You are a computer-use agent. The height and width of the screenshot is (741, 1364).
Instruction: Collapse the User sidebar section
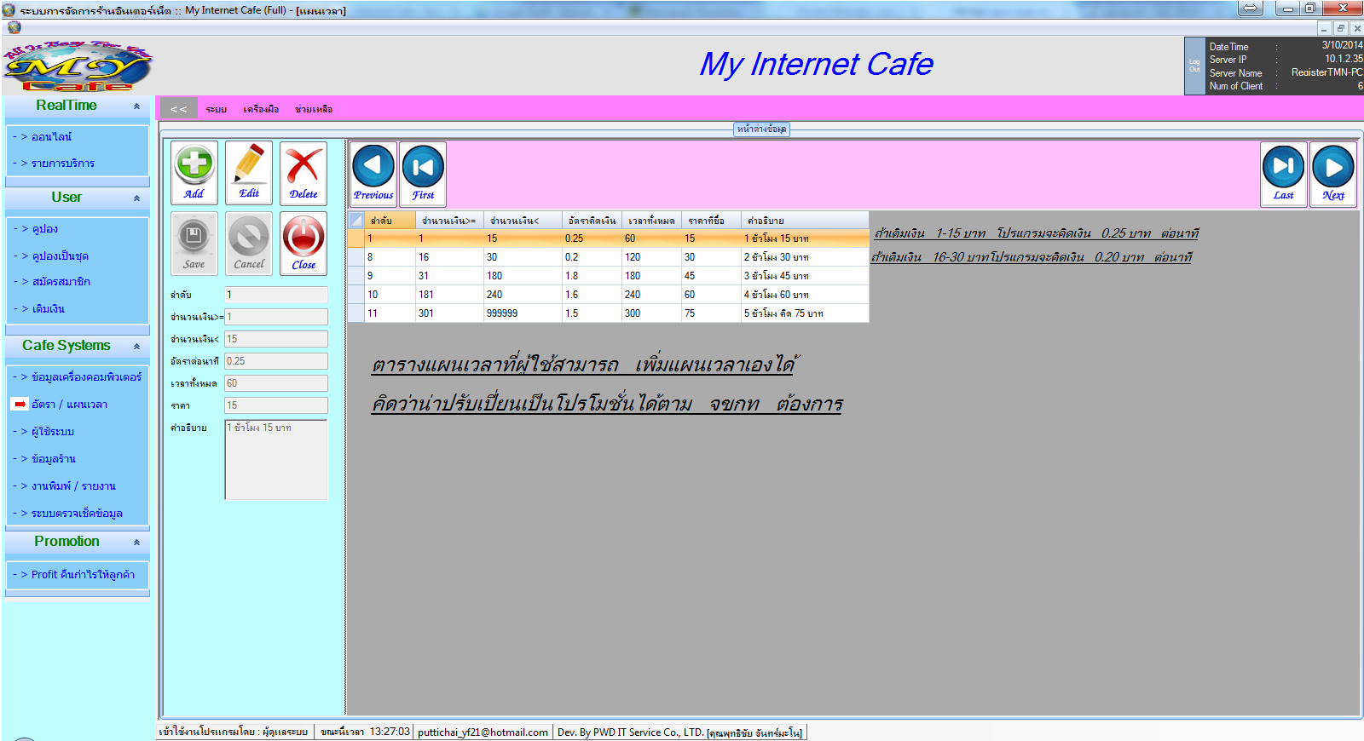(x=136, y=198)
